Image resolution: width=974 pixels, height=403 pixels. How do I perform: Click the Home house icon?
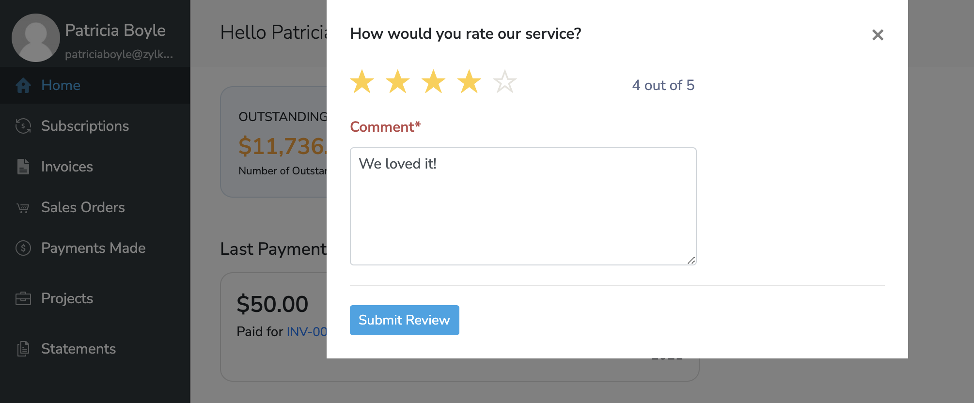tap(23, 85)
